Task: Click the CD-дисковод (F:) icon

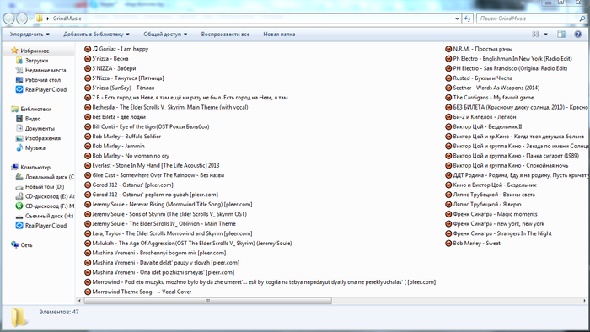Action: click(x=19, y=206)
